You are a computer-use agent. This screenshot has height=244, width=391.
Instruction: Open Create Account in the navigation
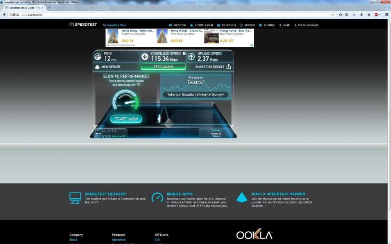(x=307, y=25)
